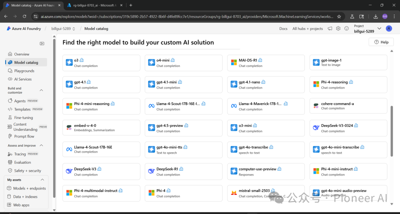Open the cohere-command-a model card
The width and height of the screenshot is (400, 214).
pyautogui.click(x=348, y=106)
